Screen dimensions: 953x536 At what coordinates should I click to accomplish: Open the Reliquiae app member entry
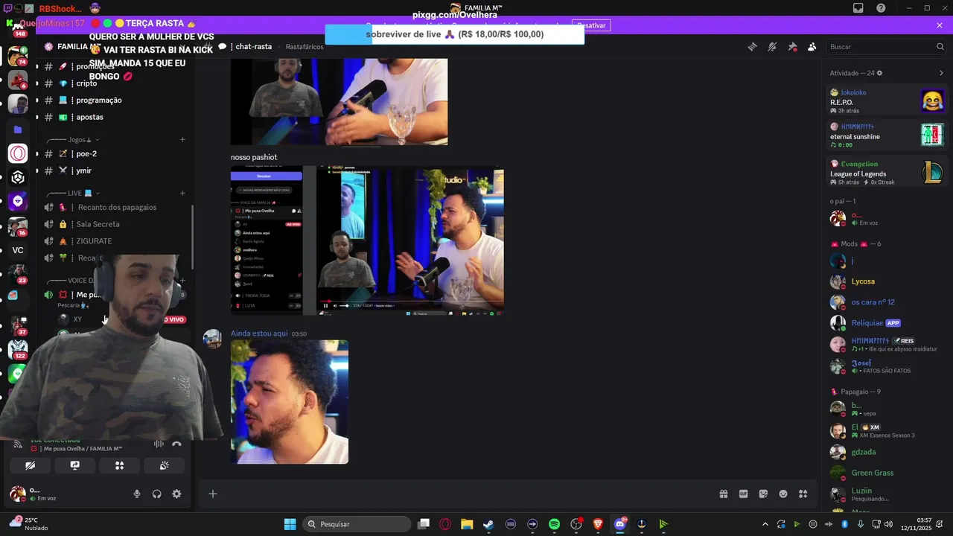887,323
